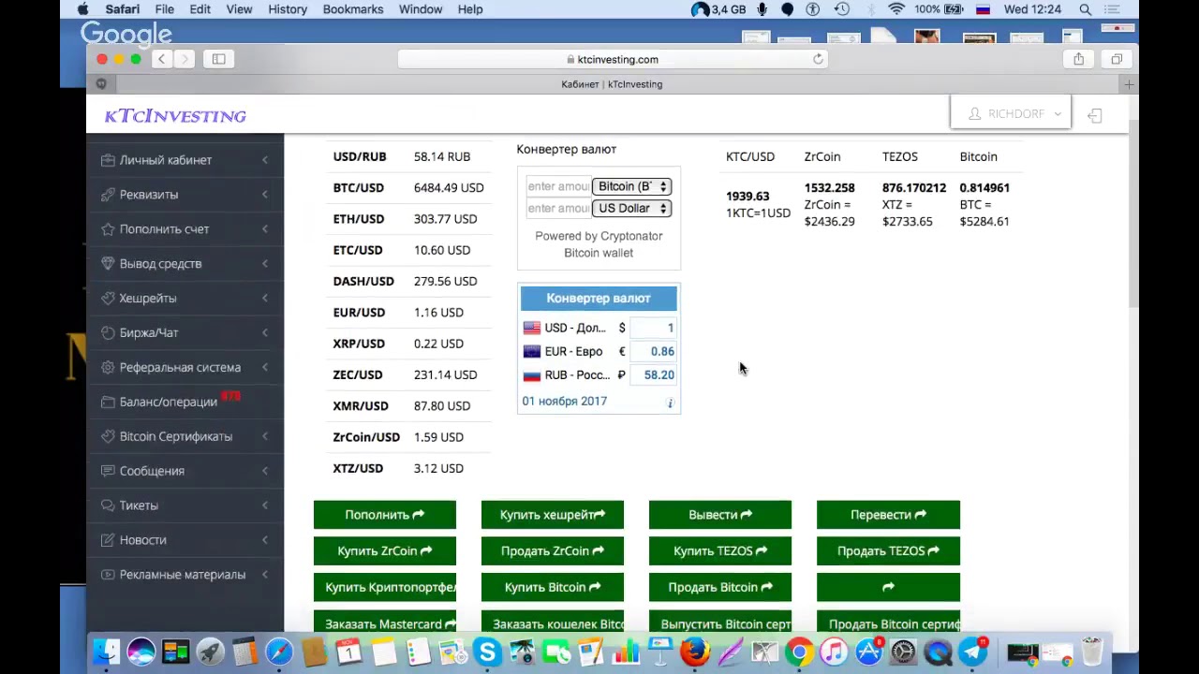Viewport: 1199px width, 674px height.
Task: Click the RUB amount field showing 58.20
Action: tap(653, 374)
